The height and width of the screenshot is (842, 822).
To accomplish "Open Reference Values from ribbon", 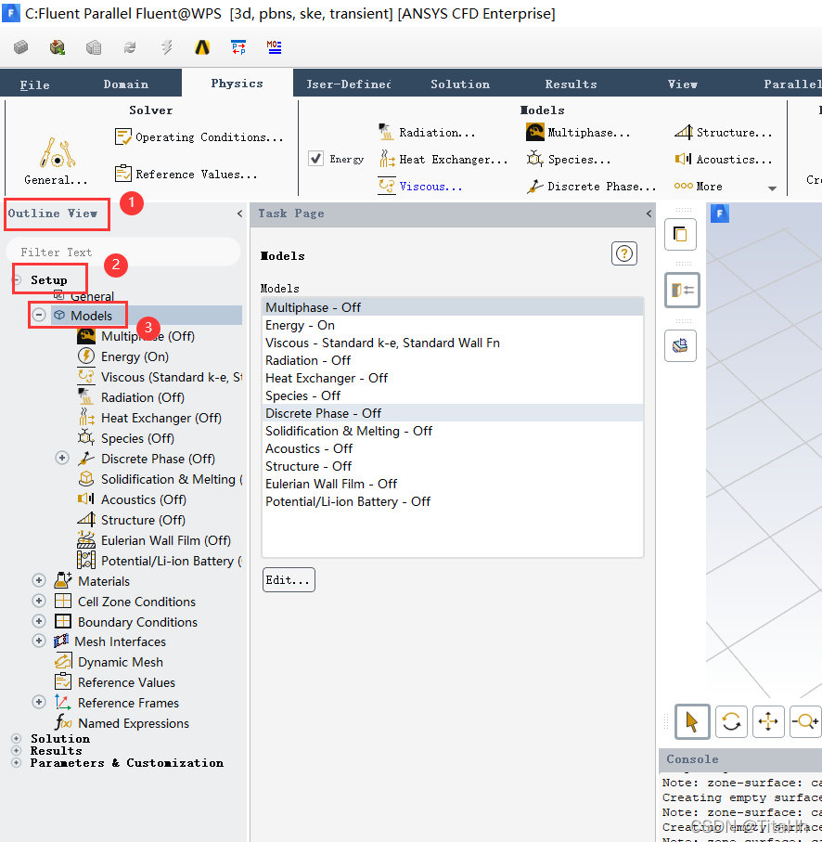I will [x=186, y=174].
